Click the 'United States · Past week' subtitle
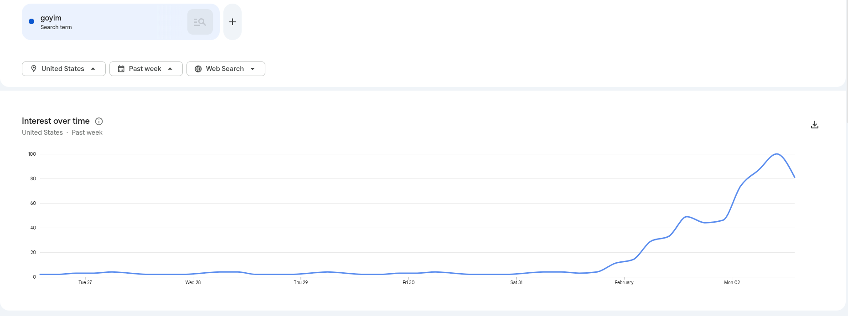The height and width of the screenshot is (316, 848). click(x=62, y=133)
